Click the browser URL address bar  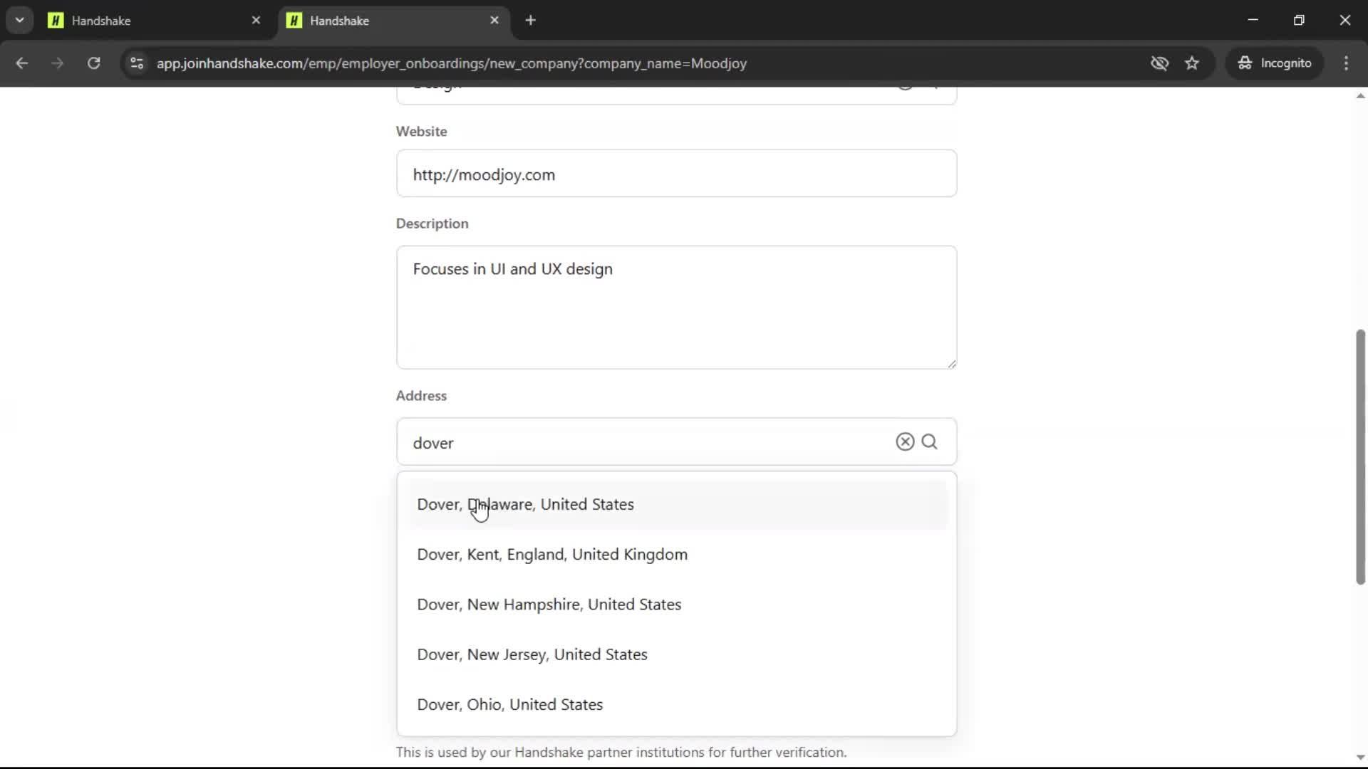coord(641,63)
